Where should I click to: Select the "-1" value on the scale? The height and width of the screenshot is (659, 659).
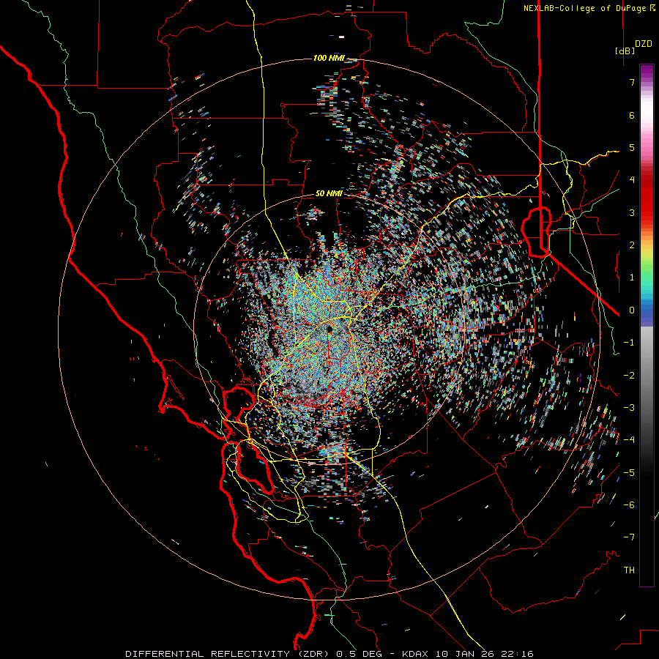click(x=629, y=343)
